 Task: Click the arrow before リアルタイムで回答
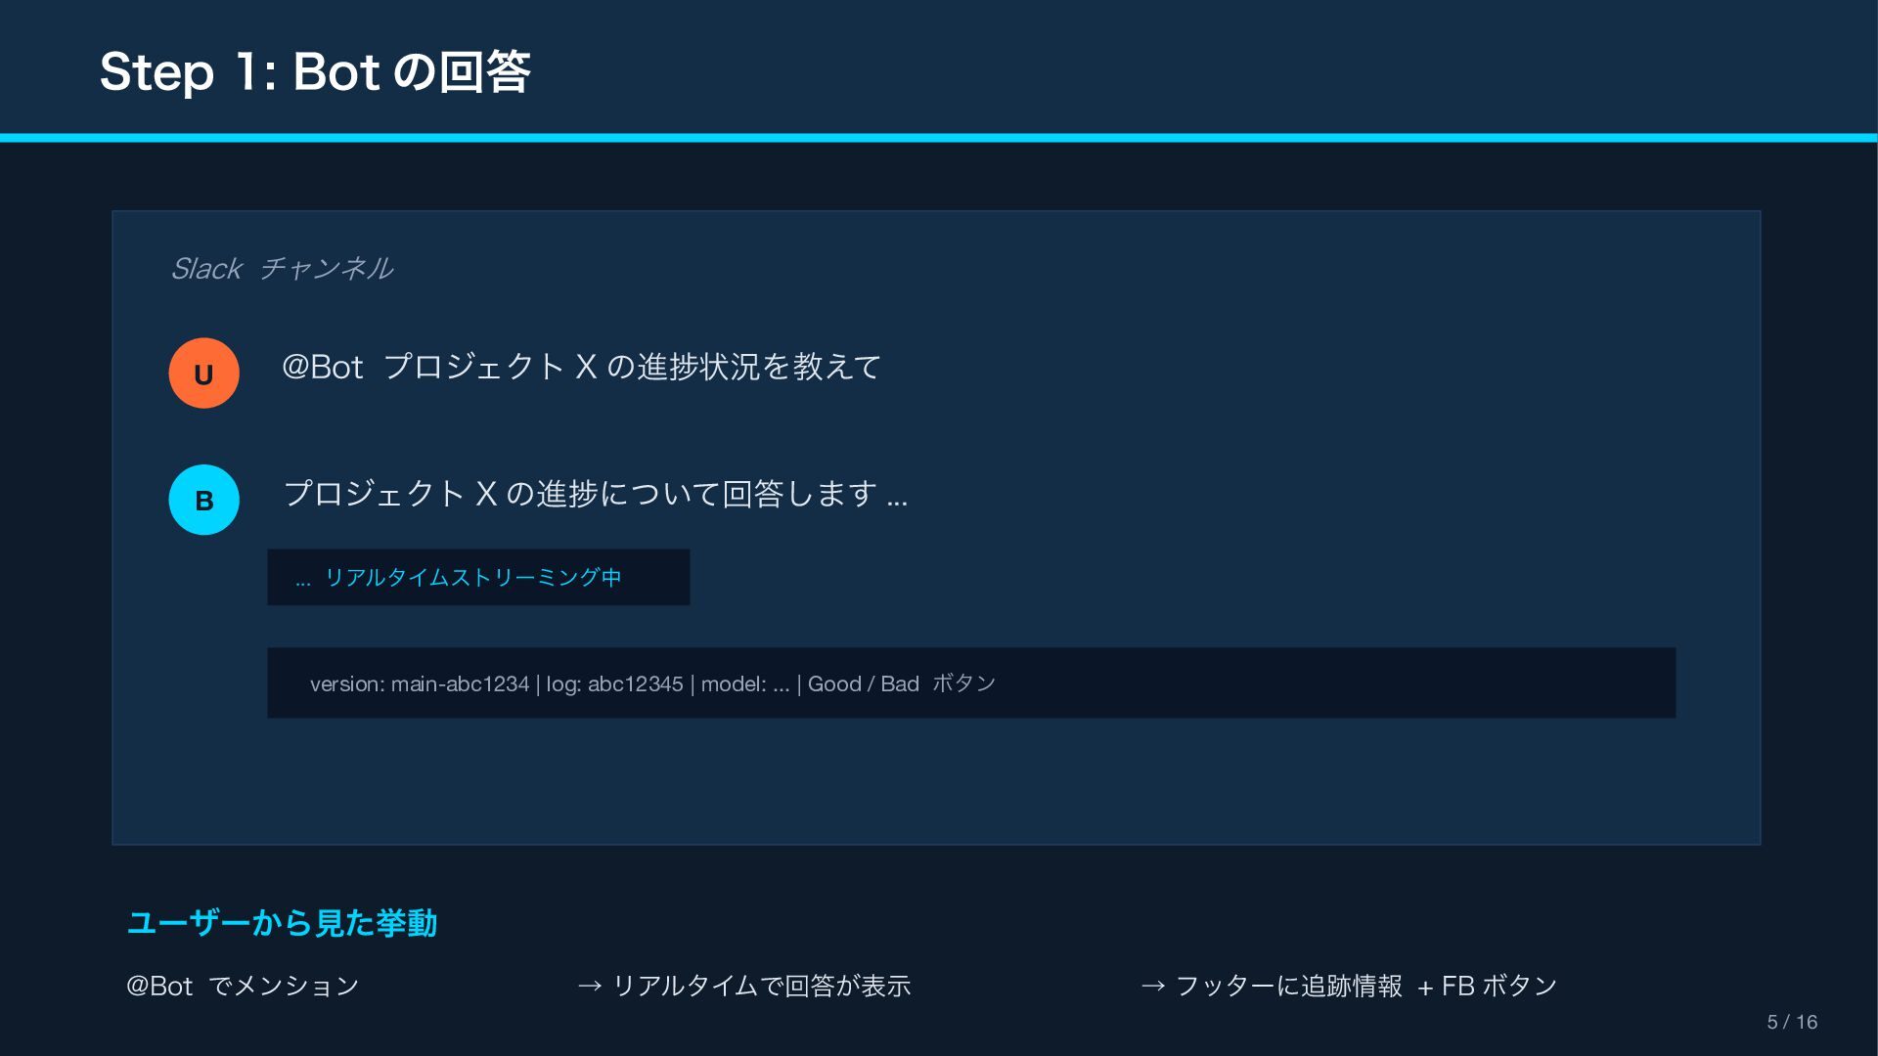[589, 986]
